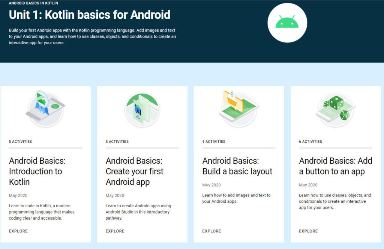Click progress bar on Build a basic layout card
This screenshot has height=249, width=384.
coord(239,148)
